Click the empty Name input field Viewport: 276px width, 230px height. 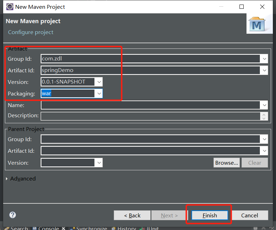tap(150, 105)
